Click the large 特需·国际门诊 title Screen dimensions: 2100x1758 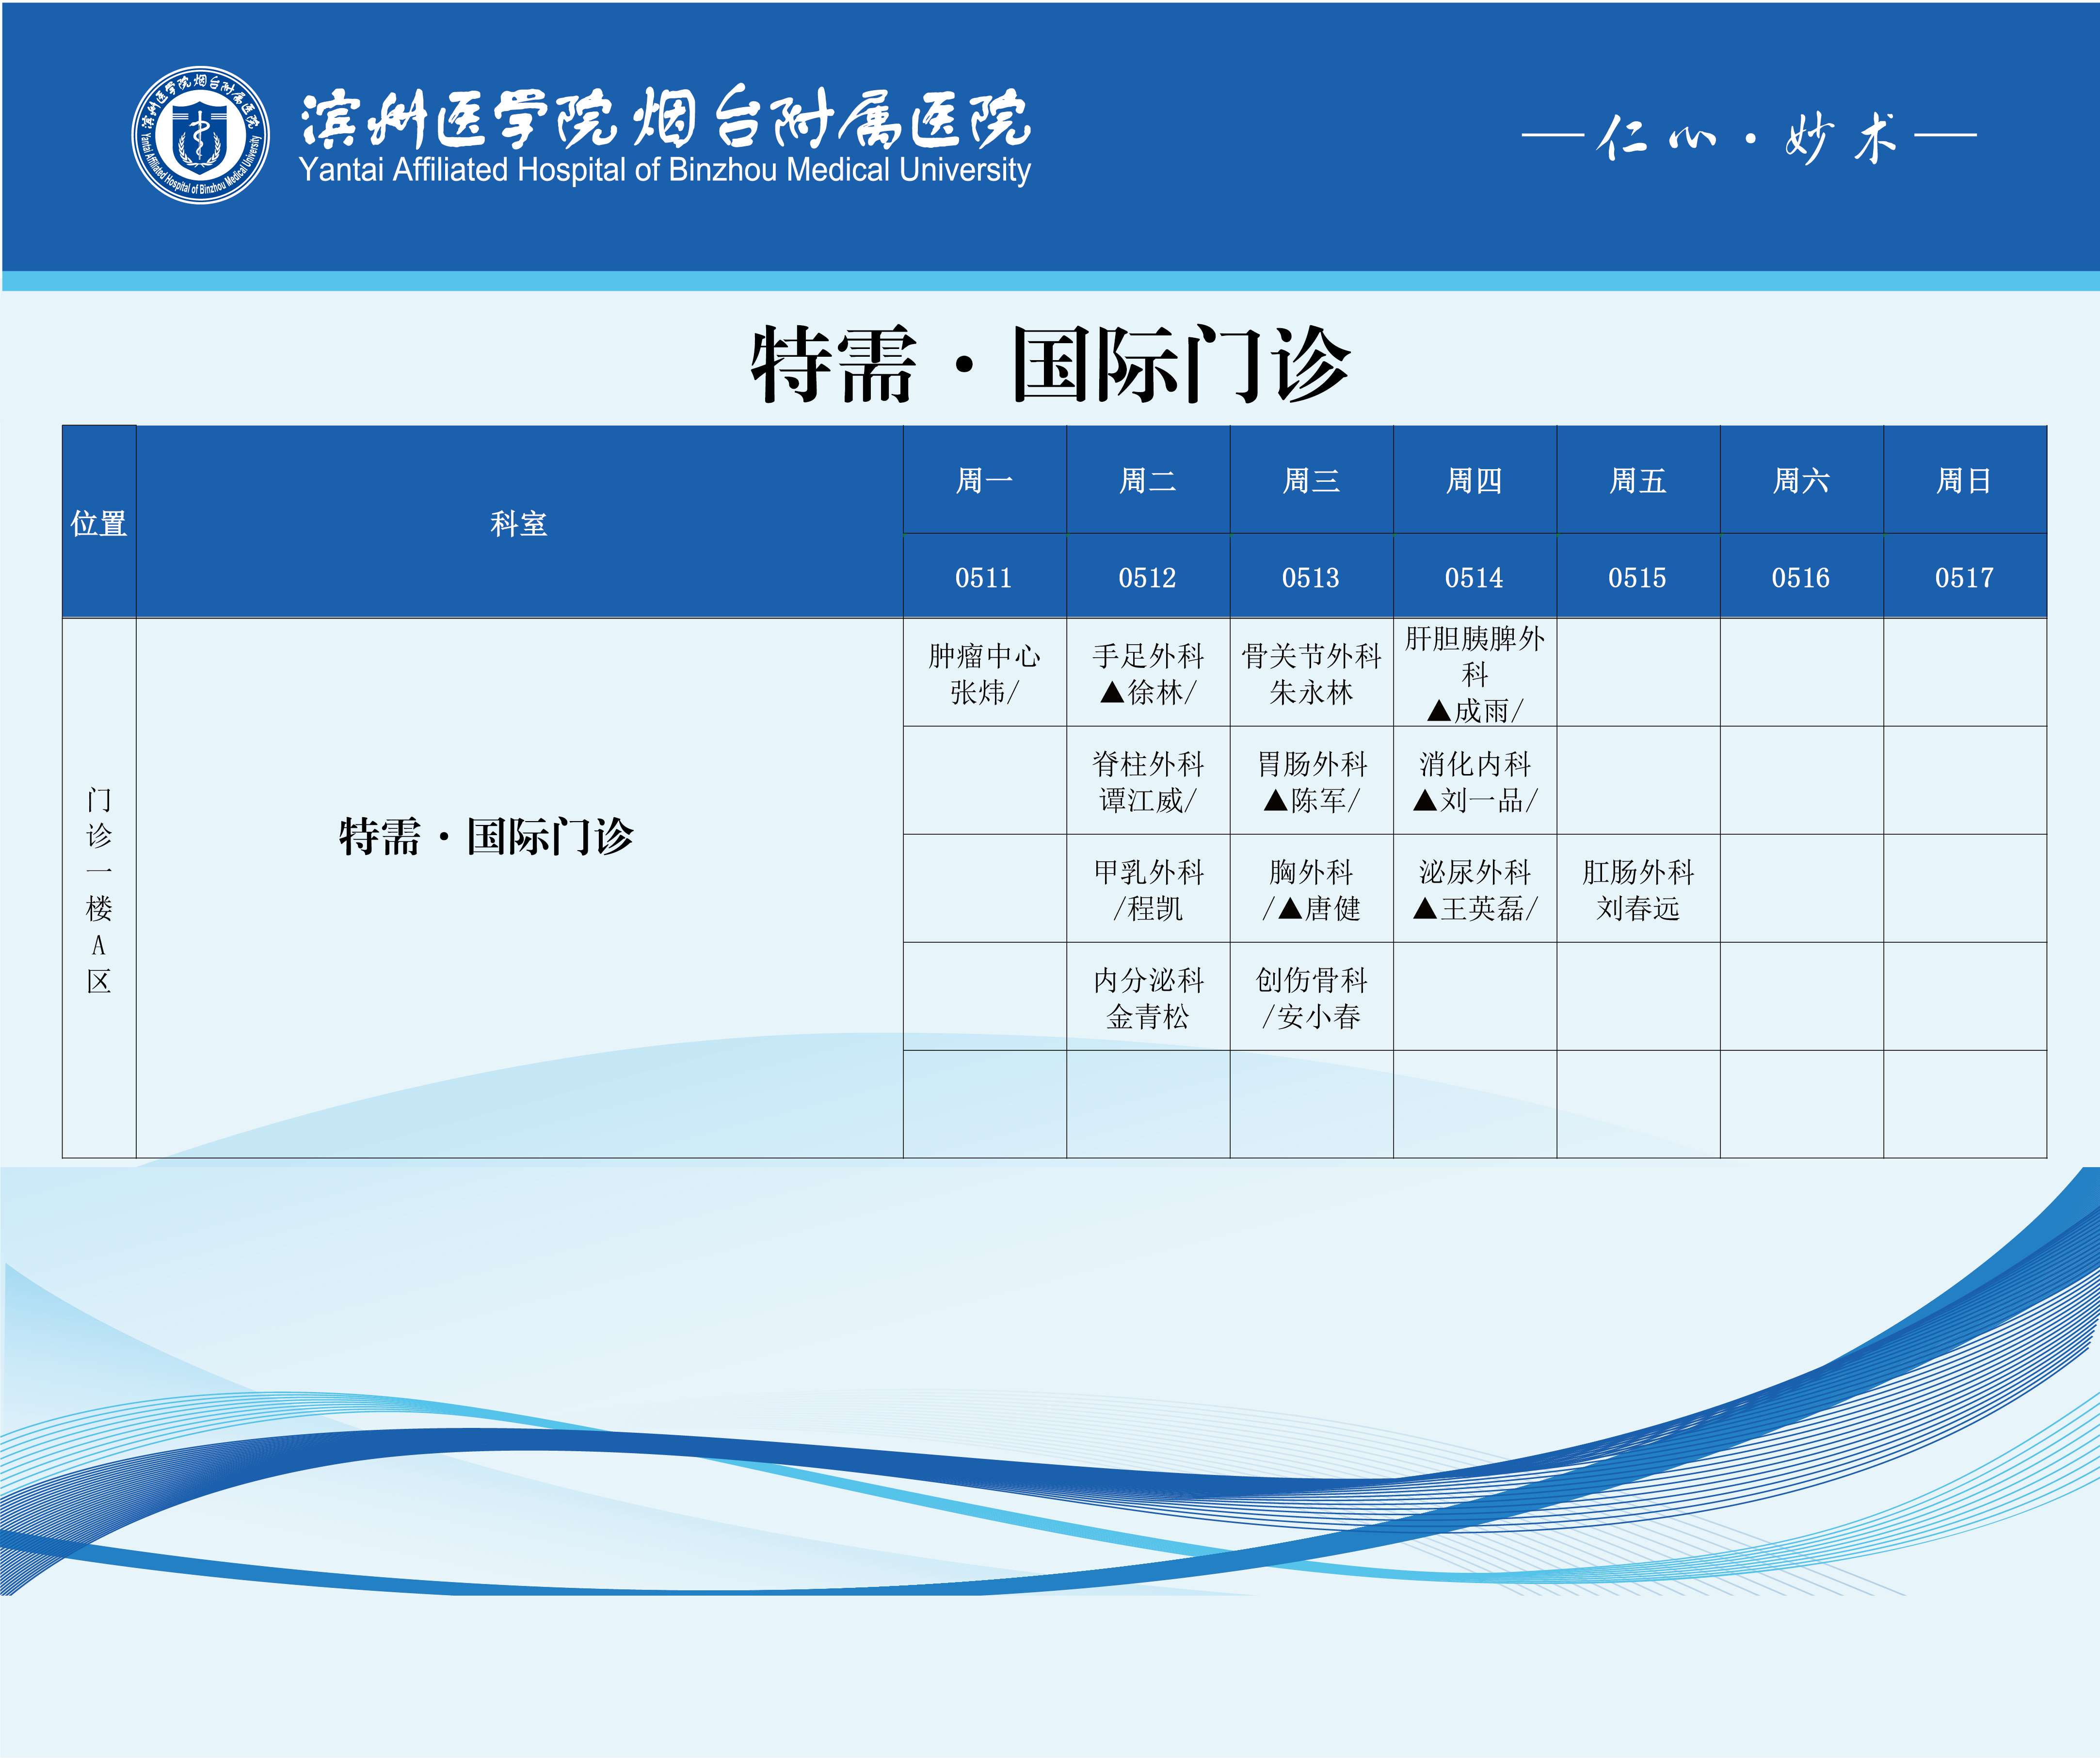coord(1050,365)
